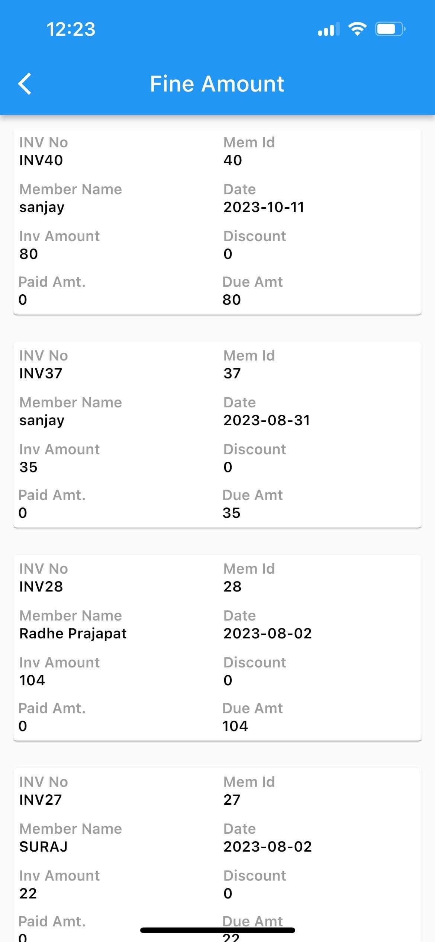
Task: Open the INV28 invoice number
Action: point(41,587)
